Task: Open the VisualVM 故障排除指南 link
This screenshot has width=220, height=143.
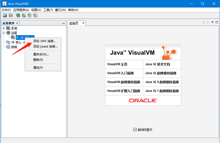Action: [124, 82]
